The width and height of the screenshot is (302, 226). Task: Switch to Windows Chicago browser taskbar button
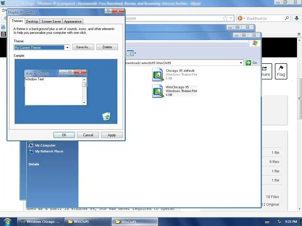click(40, 222)
